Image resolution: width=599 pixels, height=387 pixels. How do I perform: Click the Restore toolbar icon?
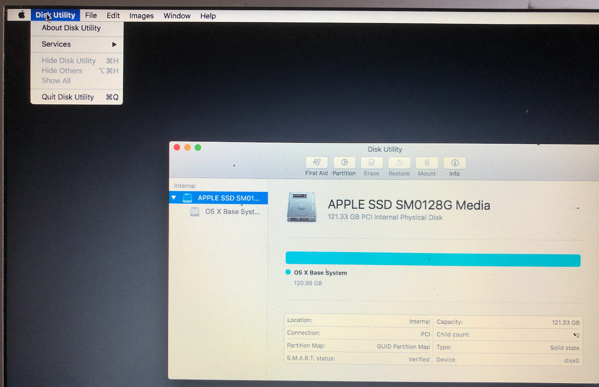[x=399, y=162]
